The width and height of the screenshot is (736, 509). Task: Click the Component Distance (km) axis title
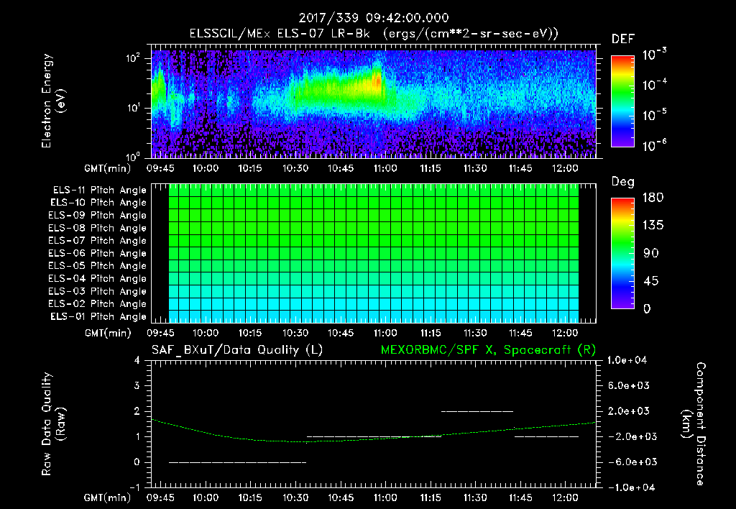coord(693,424)
